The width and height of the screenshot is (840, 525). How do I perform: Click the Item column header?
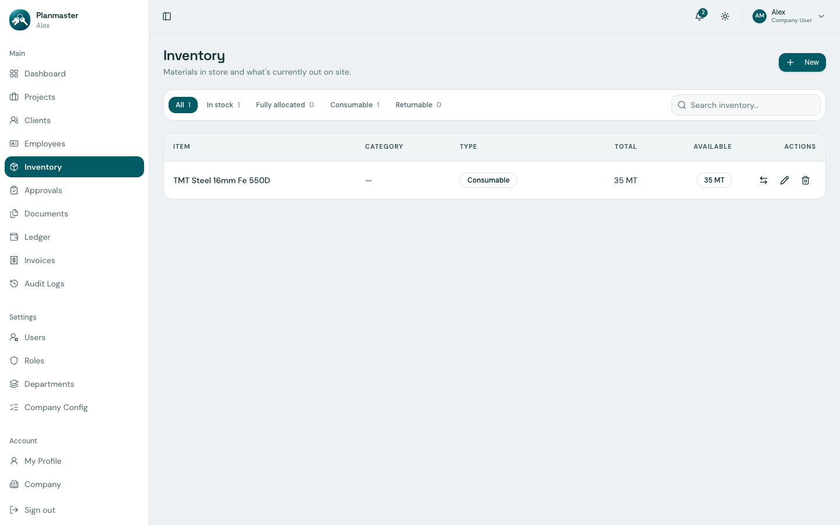181,147
